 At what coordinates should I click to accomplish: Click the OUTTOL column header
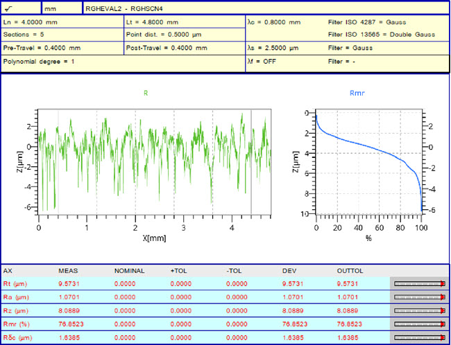pyautogui.click(x=350, y=271)
